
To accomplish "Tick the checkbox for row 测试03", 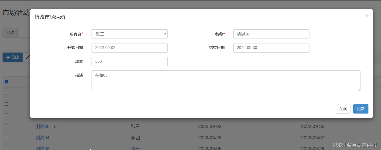I will [x=7, y=148].
